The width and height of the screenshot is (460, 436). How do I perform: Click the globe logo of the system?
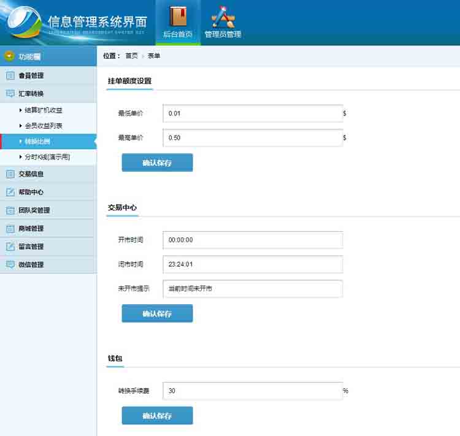point(23,23)
